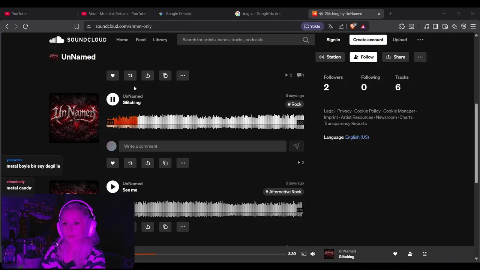The width and height of the screenshot is (480, 270).
Task: Switch to Vera - Mutluluk Reklamı tab
Action: click(x=115, y=13)
